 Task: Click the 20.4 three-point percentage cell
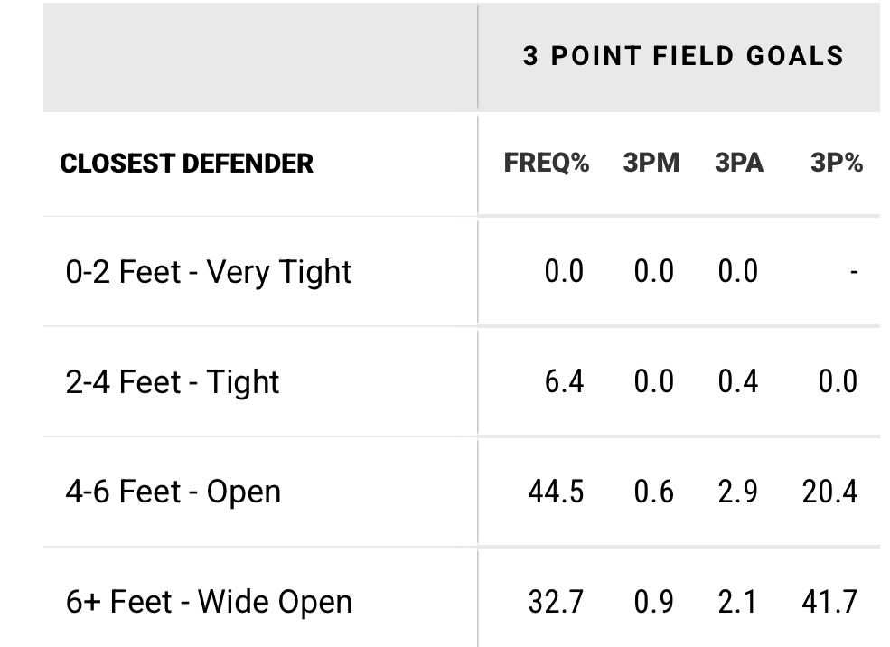pyautogui.click(x=829, y=492)
